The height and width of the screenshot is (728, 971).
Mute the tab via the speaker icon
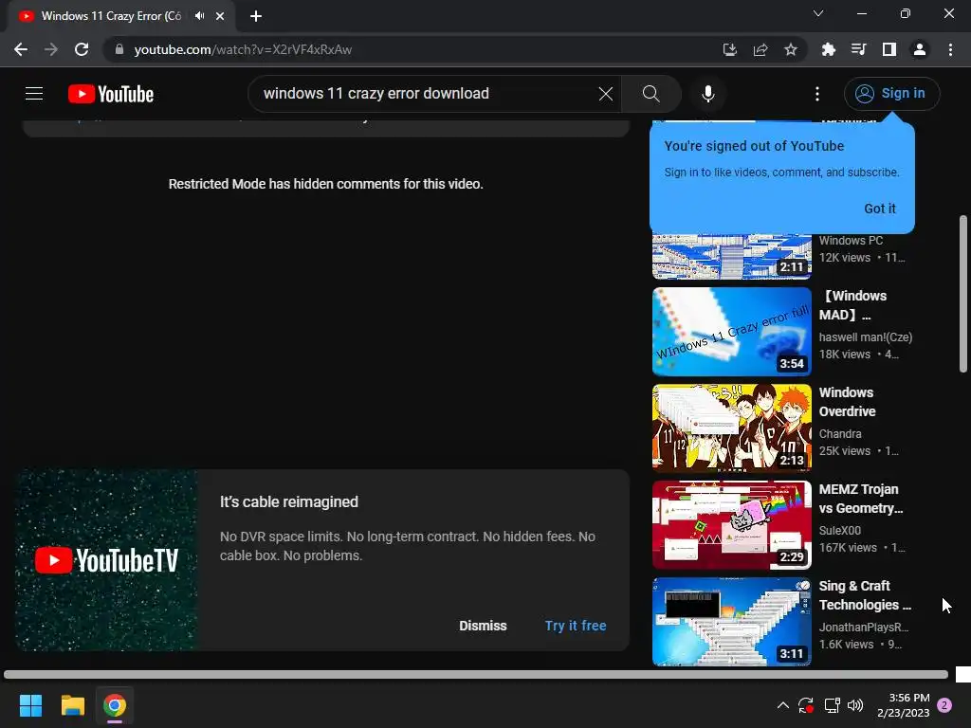coord(199,16)
